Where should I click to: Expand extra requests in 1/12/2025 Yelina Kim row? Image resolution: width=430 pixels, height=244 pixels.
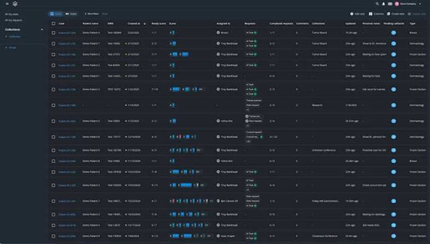click(x=247, y=125)
